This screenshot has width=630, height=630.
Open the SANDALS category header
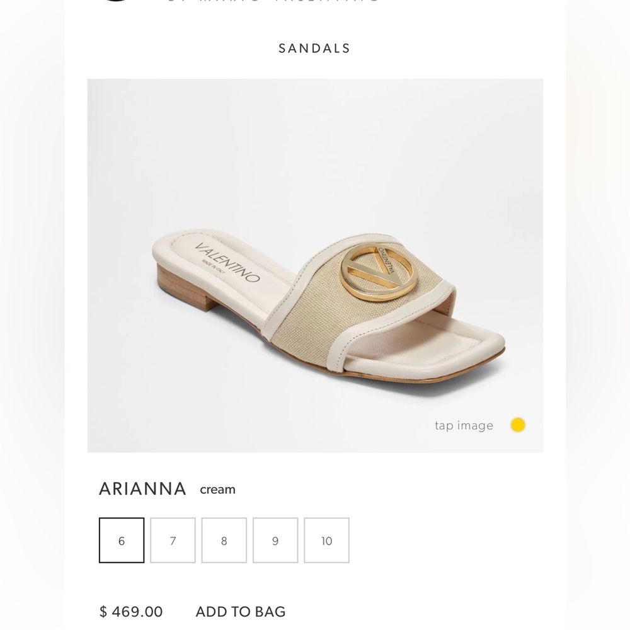(313, 48)
